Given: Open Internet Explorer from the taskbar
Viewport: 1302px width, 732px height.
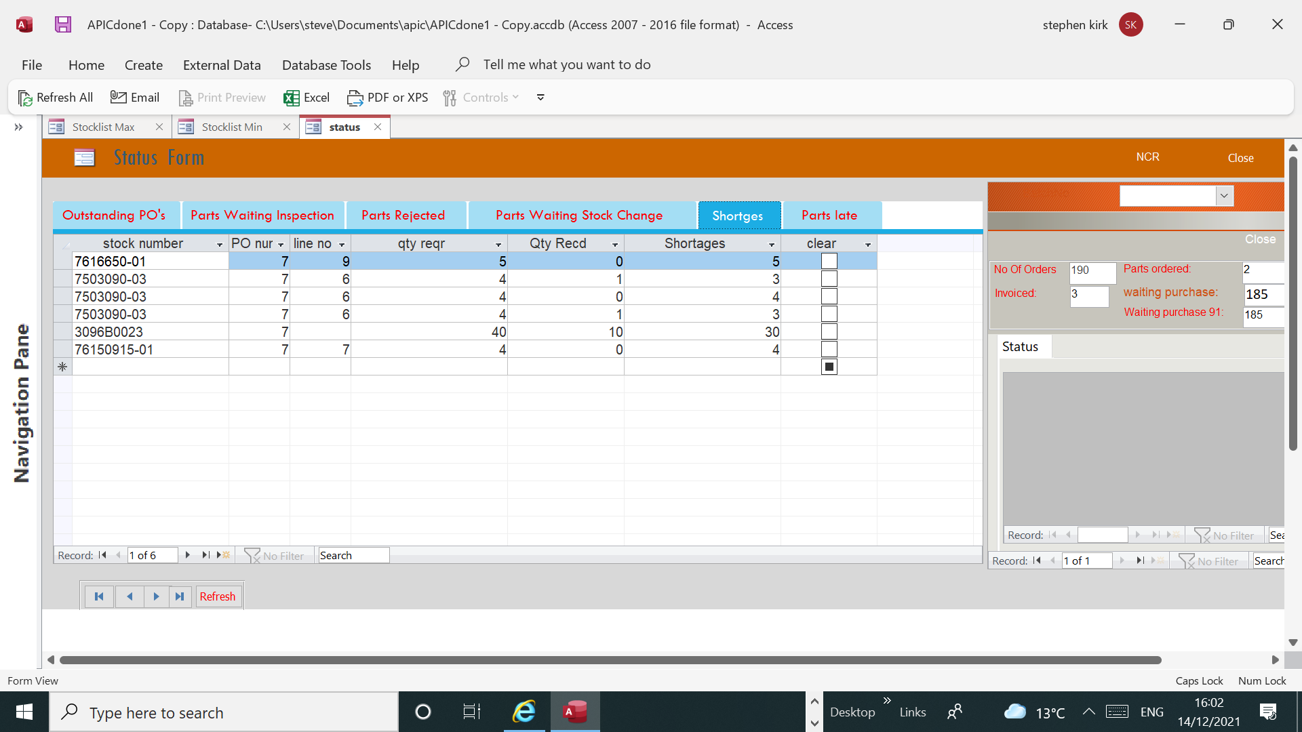Looking at the screenshot, I should [524, 712].
